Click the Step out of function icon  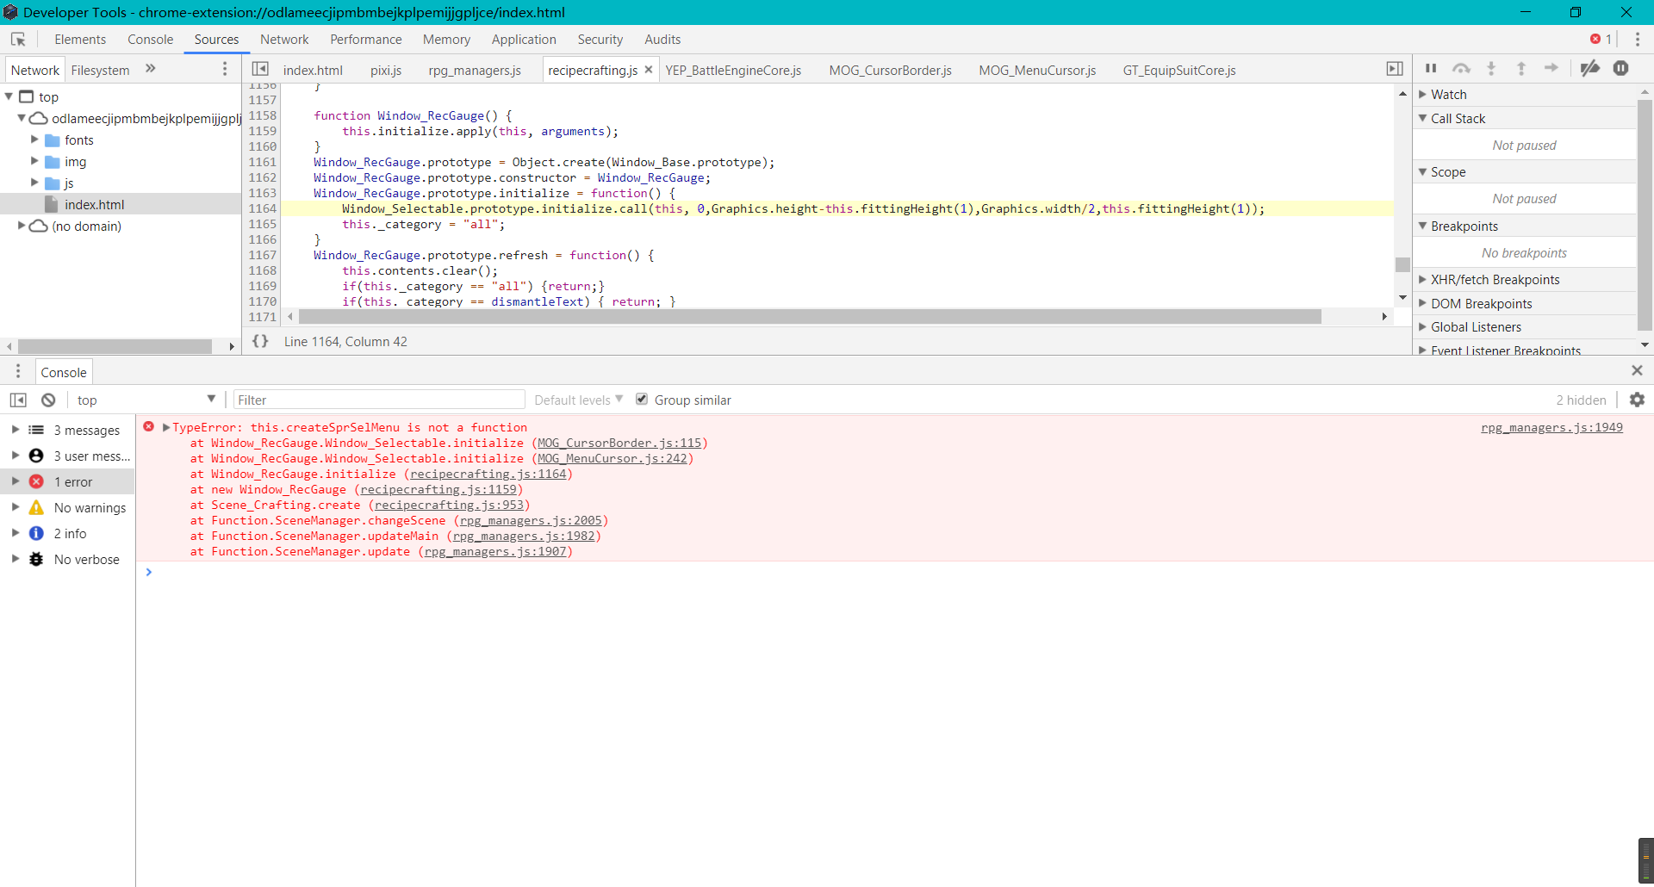coord(1521,69)
